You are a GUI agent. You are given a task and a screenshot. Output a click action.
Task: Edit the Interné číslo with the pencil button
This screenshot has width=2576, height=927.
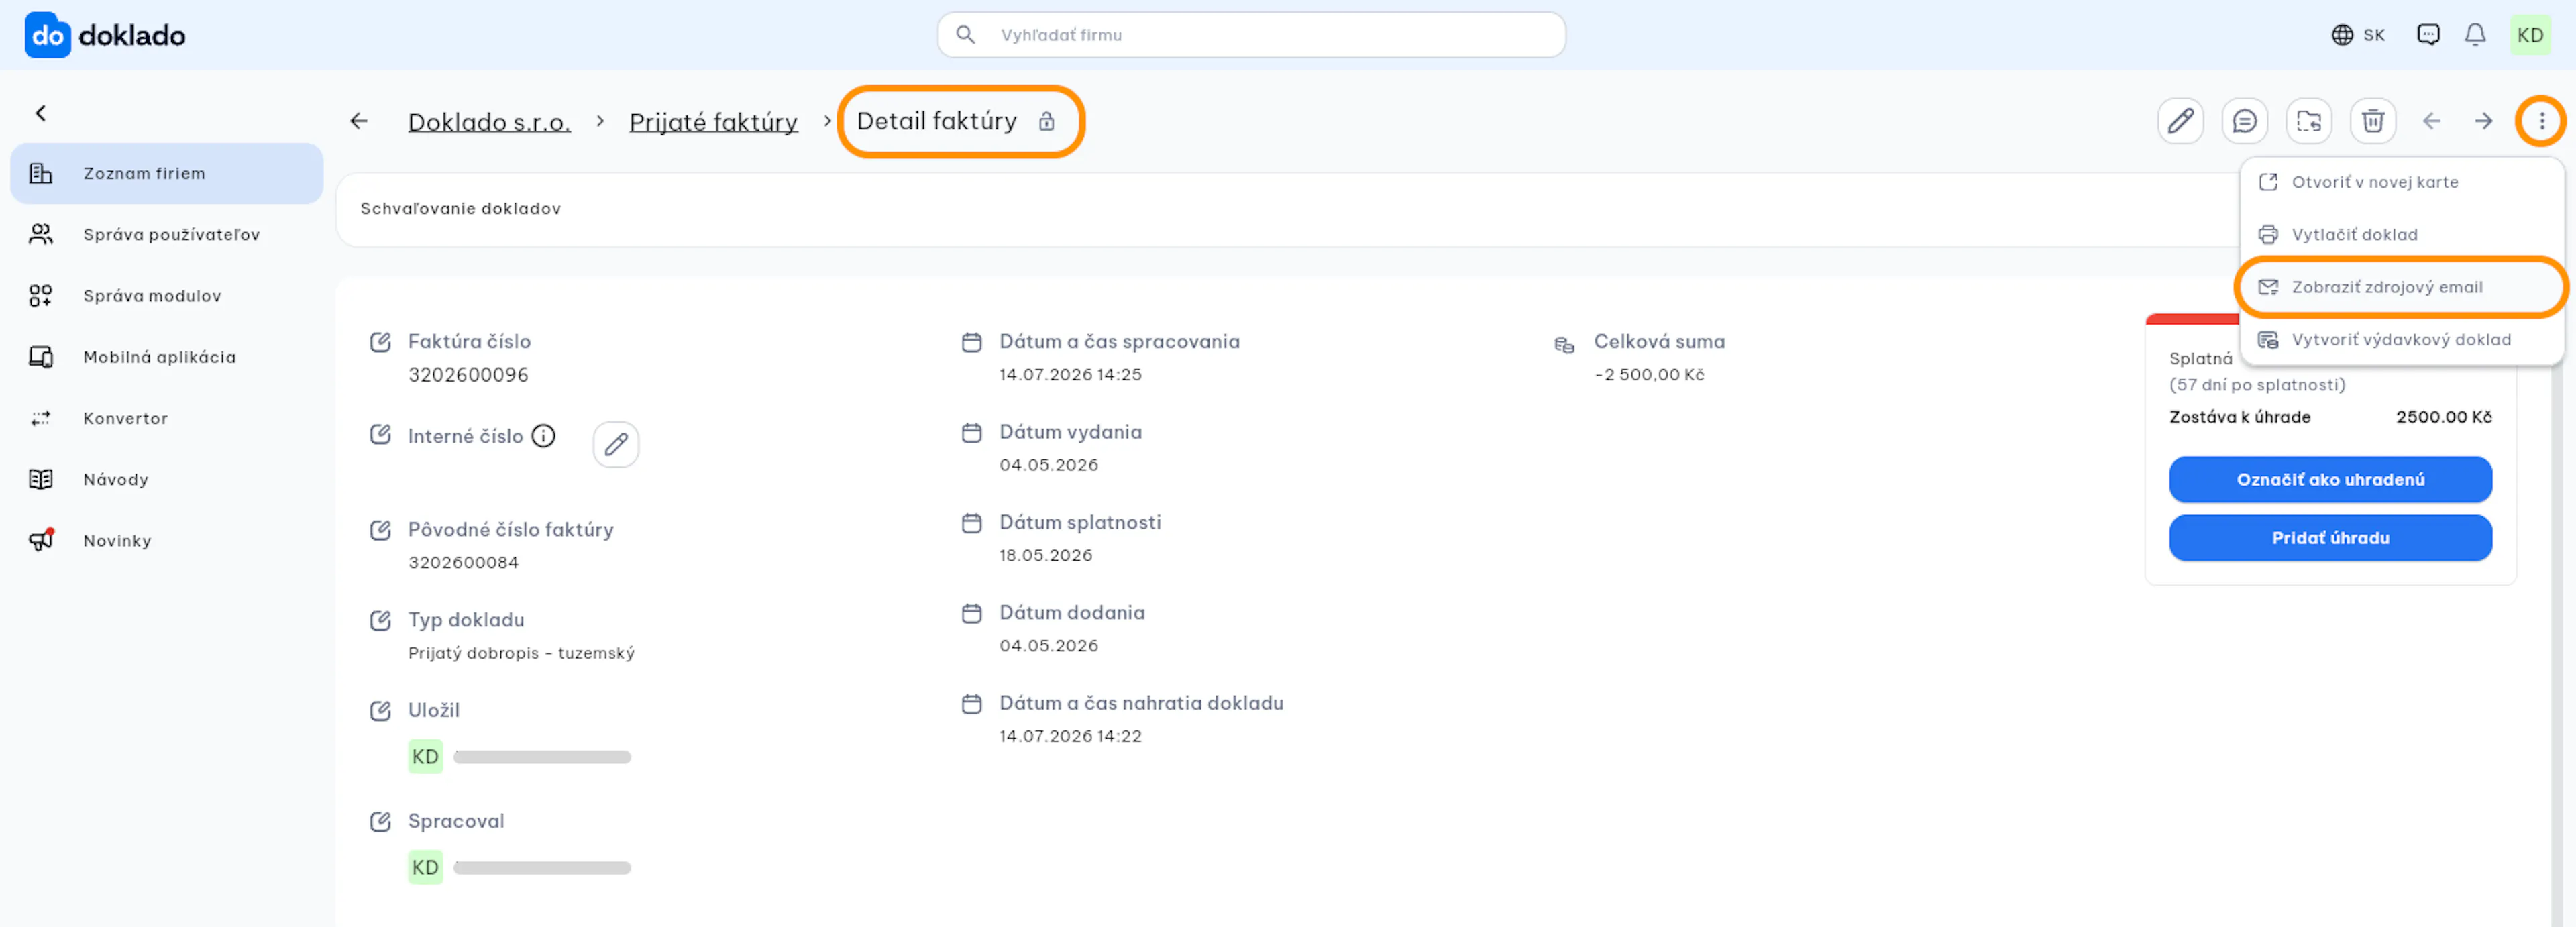pos(615,444)
